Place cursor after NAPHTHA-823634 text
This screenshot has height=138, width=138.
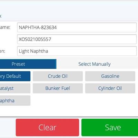point(57,28)
